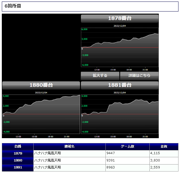
Task: Click the 拡大する button
Action: [100, 76]
